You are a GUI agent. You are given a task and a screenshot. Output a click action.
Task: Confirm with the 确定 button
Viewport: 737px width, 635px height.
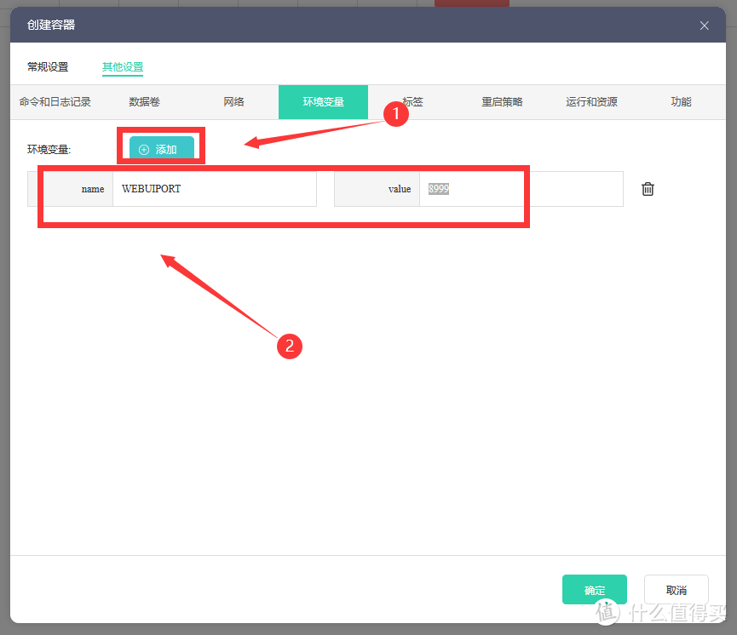coord(595,589)
